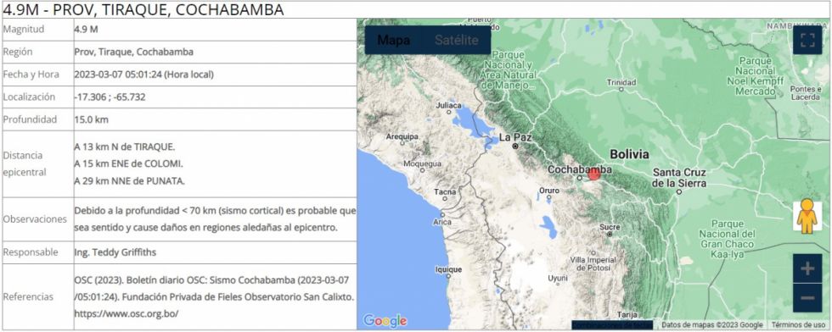The height and width of the screenshot is (332, 832).
Task: Open the Google logo link
Action: 385,320
